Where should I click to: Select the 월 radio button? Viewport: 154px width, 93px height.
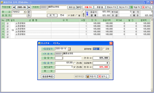point(76,15)
